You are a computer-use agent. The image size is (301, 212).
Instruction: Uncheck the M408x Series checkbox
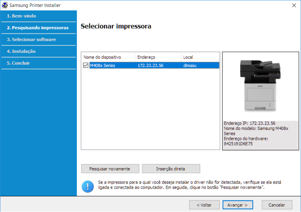(86, 65)
